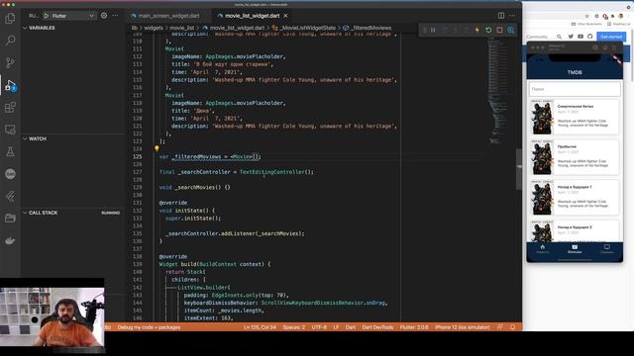634x356 pixels.
Task: Open the folder icon view in activity bar
Action: coord(10,219)
